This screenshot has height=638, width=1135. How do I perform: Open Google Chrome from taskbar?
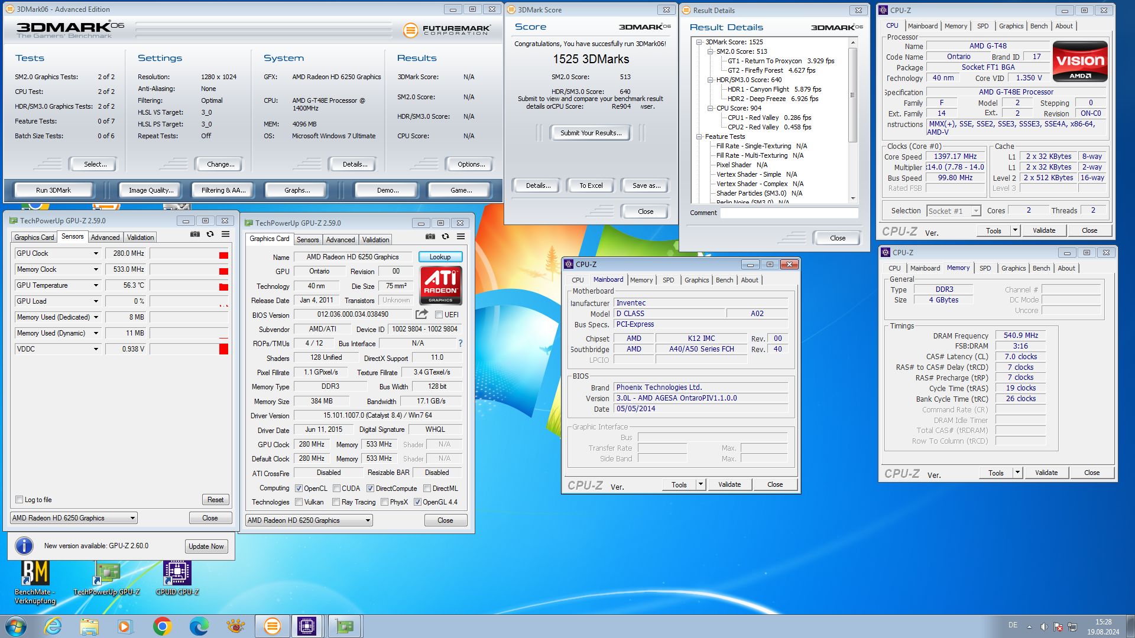pyautogui.click(x=162, y=626)
